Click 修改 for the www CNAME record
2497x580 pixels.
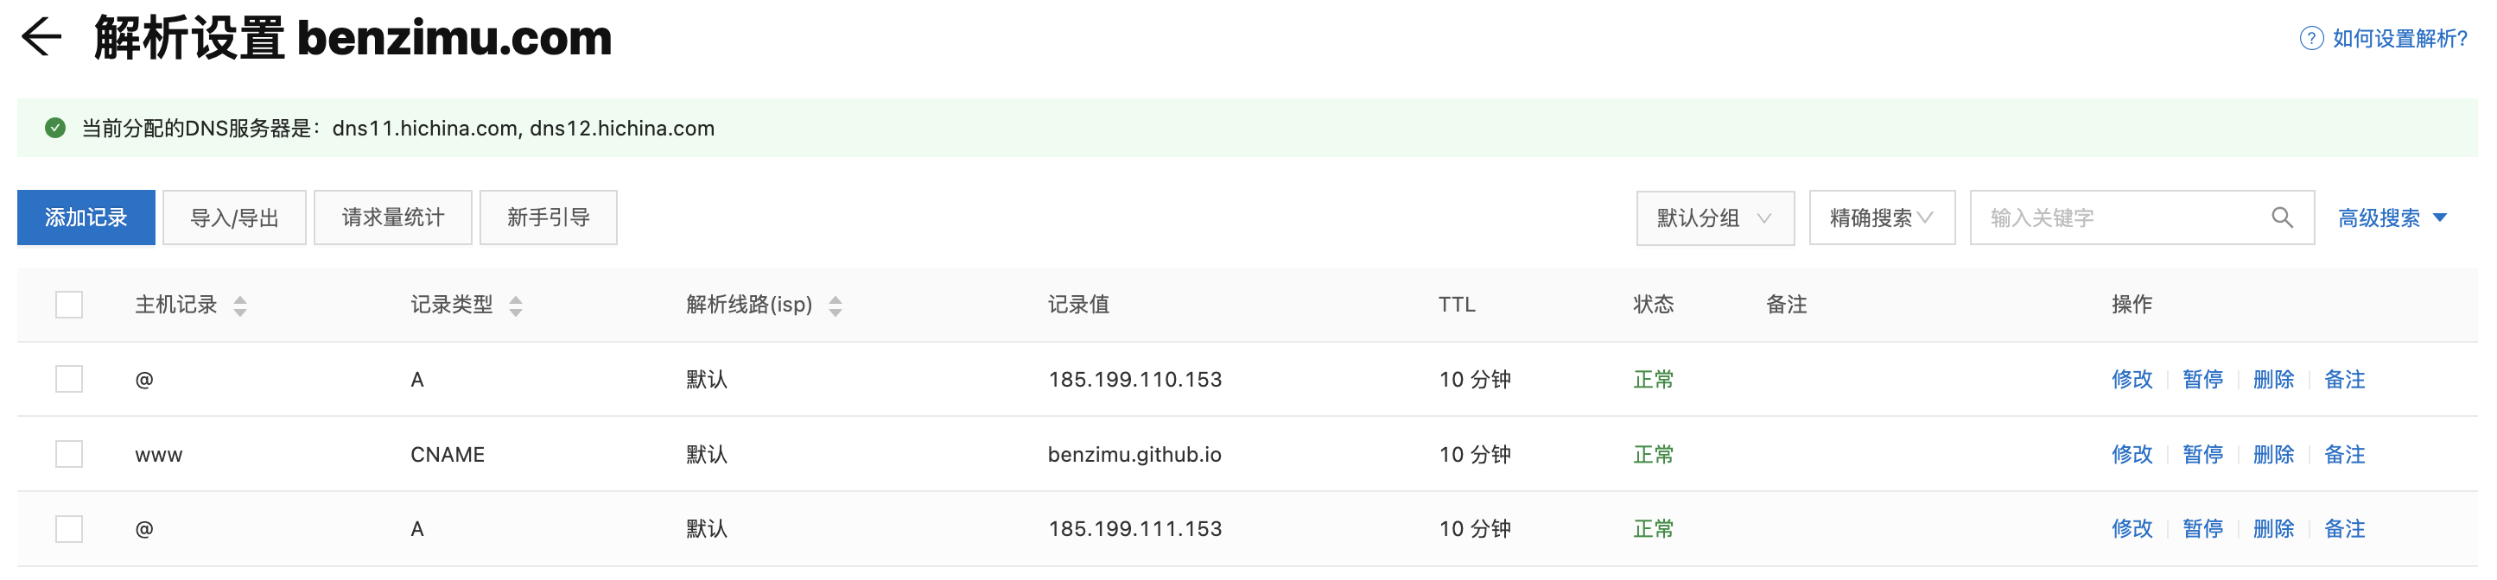click(2132, 454)
